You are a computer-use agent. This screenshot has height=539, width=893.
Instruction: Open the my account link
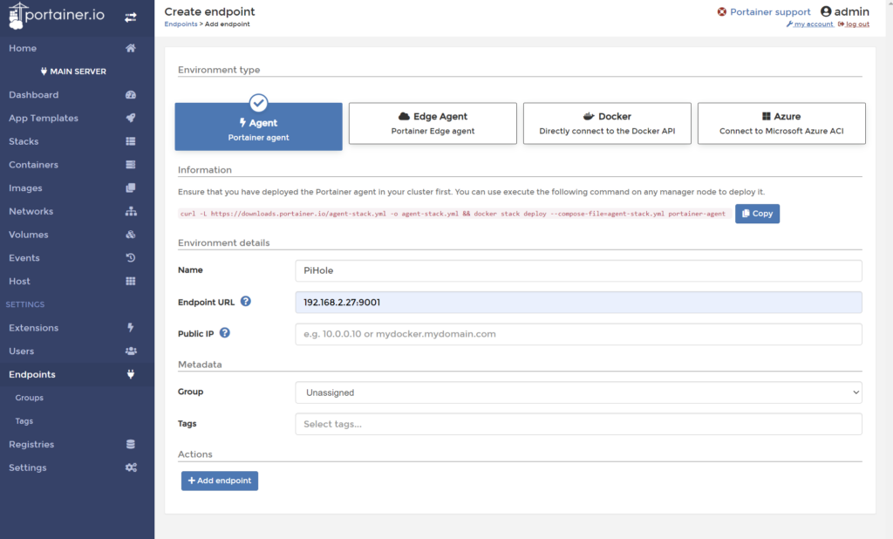(x=810, y=24)
